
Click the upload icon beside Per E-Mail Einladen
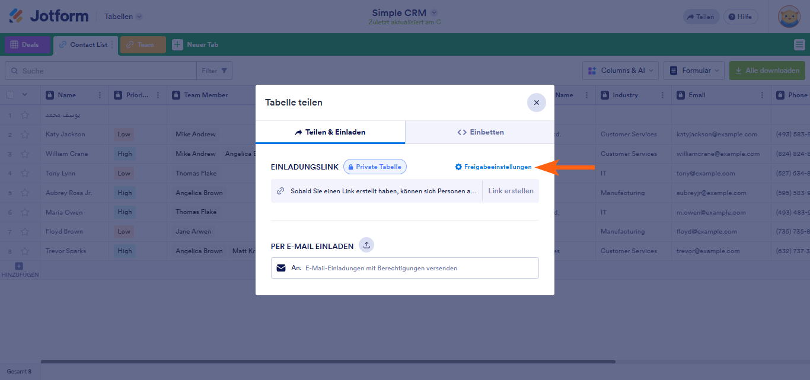[x=366, y=245]
